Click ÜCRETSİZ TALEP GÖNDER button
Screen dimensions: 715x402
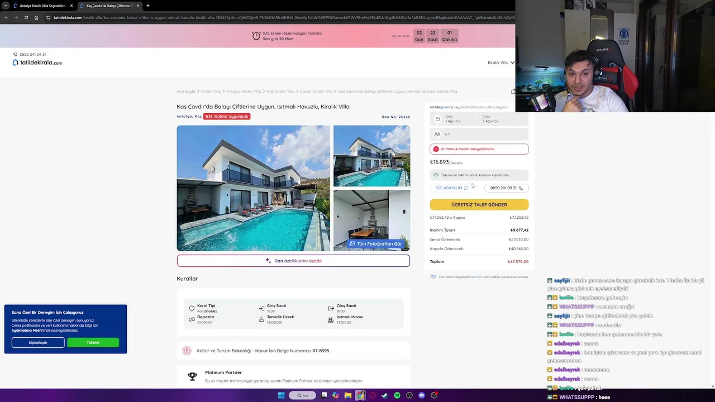[479, 205]
